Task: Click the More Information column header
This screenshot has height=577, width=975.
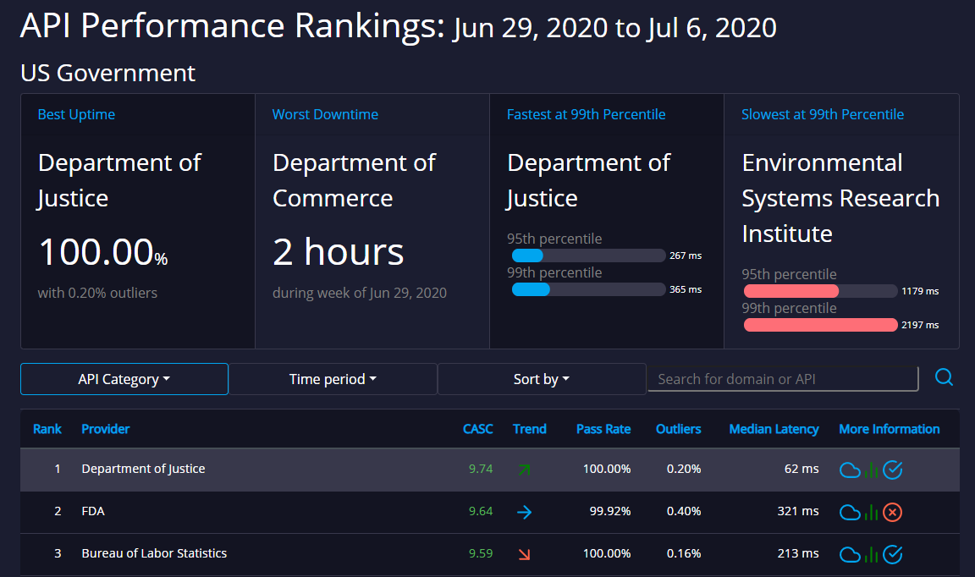Action: [x=890, y=429]
